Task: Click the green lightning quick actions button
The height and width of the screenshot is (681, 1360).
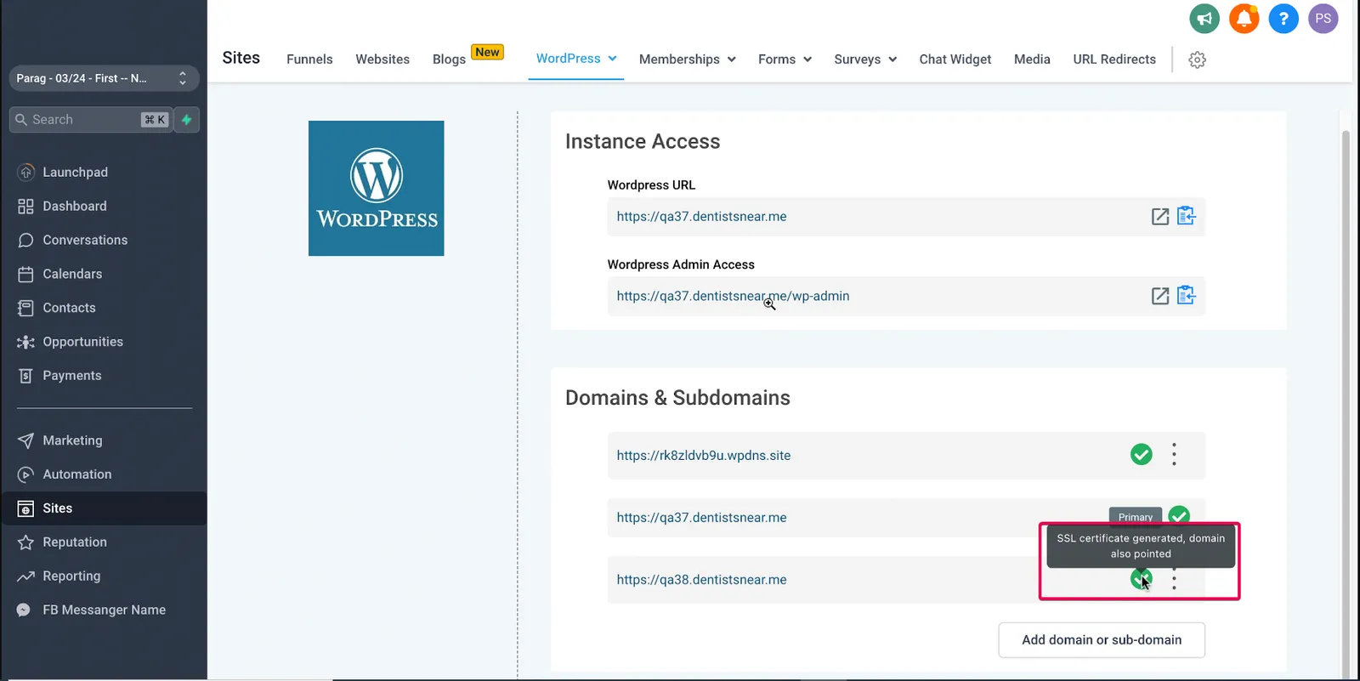Action: (x=187, y=120)
